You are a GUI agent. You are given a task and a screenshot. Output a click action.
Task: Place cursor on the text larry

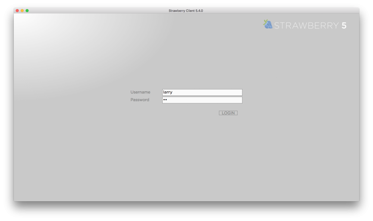click(167, 92)
